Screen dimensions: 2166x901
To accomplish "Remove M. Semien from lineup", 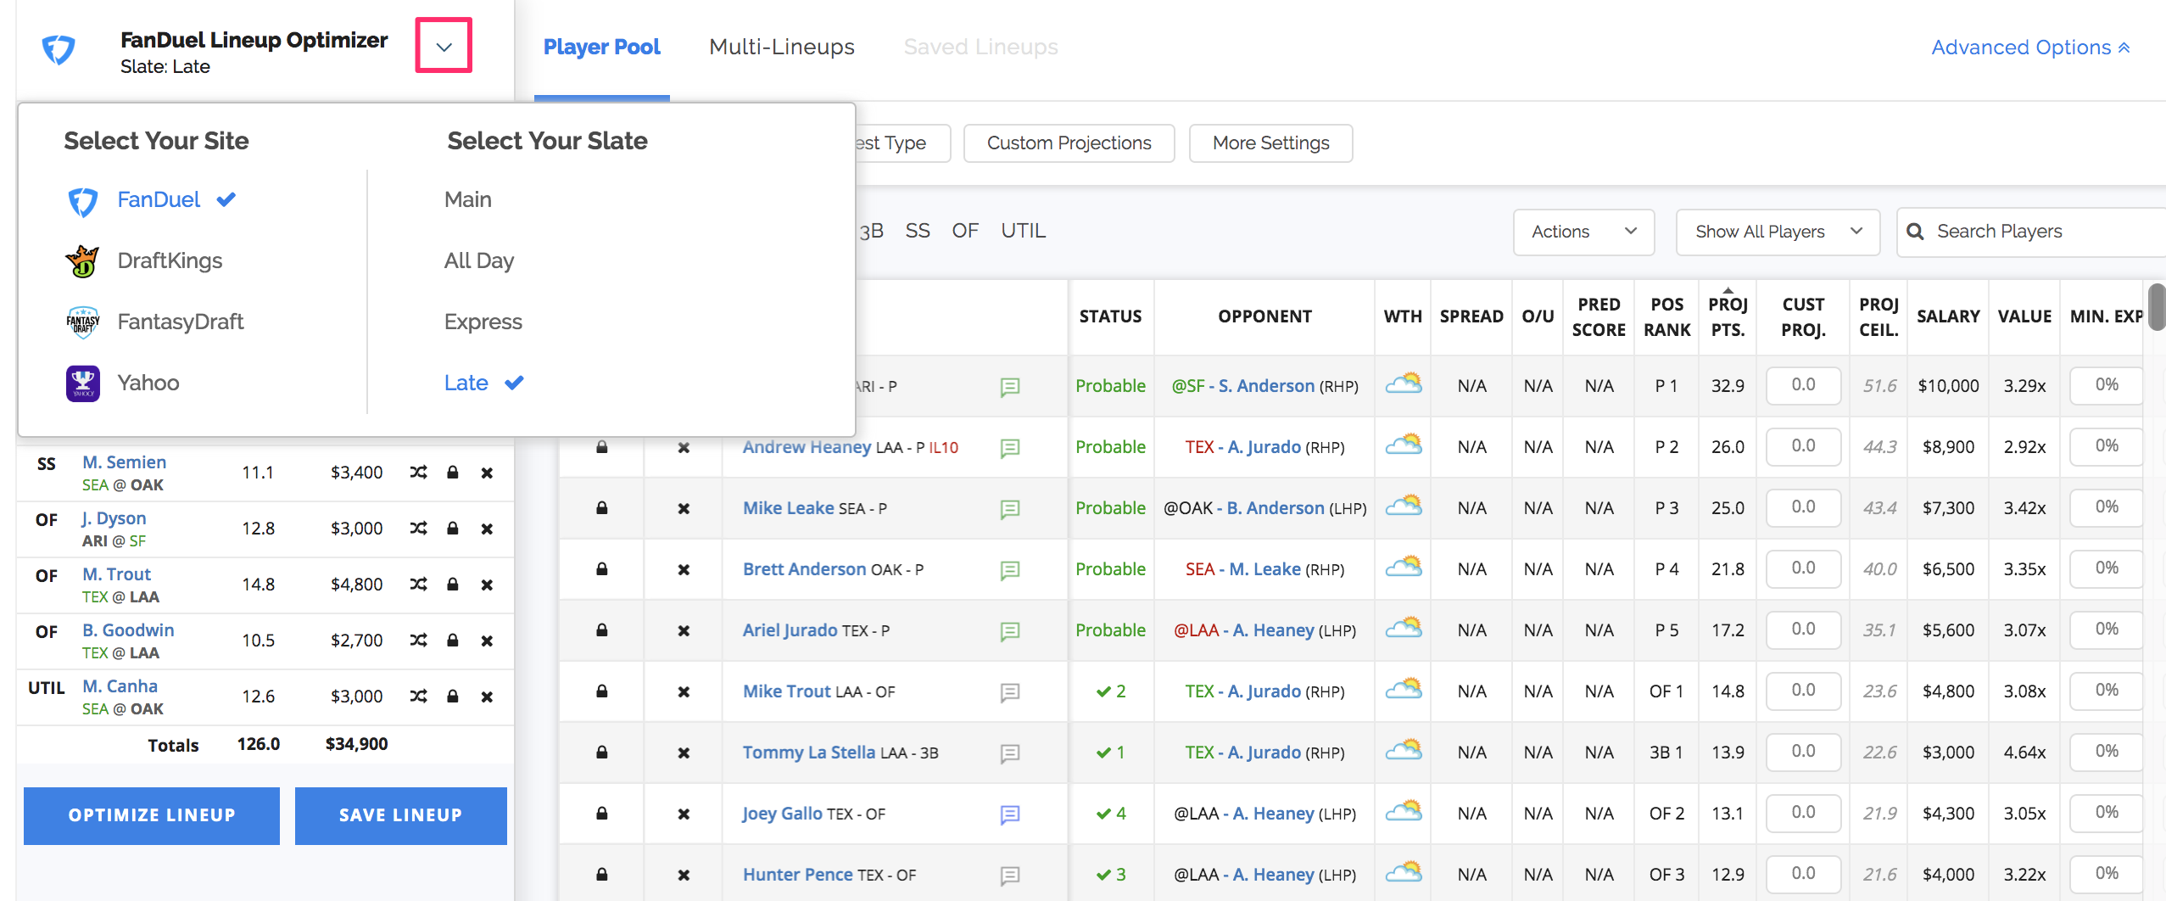I will point(487,473).
